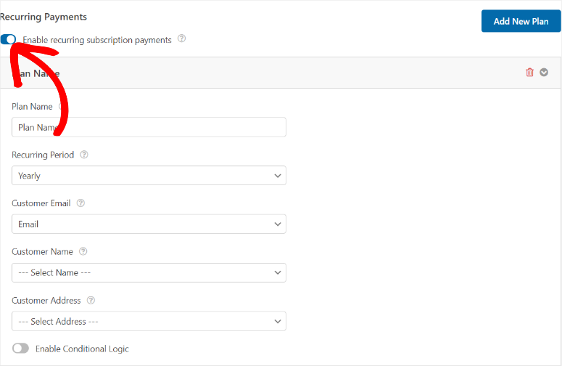562x366 pixels.
Task: Show help for Recurring Period
Action: pyautogui.click(x=84, y=155)
